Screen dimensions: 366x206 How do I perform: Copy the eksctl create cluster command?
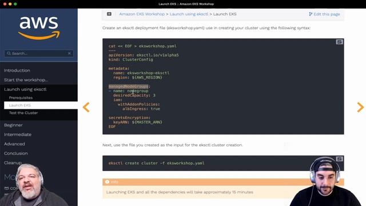(339, 159)
